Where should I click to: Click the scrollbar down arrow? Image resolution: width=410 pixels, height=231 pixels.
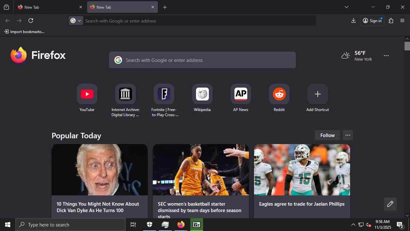407,216
